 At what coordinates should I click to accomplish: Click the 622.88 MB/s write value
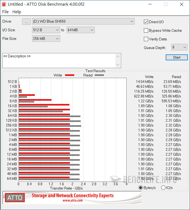(144, 96)
